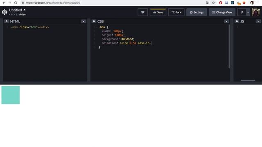Open pen Settings

point(196,12)
